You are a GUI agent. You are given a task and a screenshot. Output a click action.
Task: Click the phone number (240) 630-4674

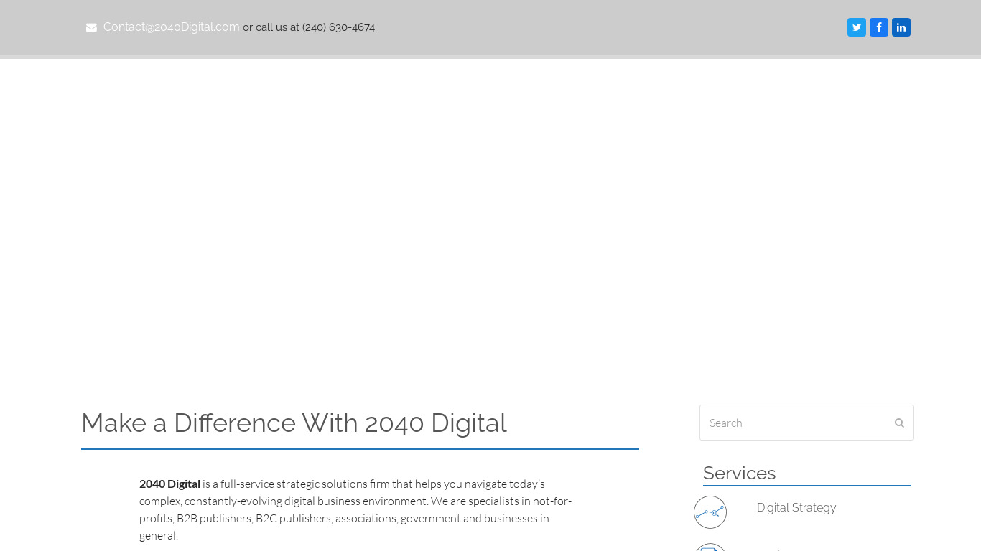pos(338,27)
